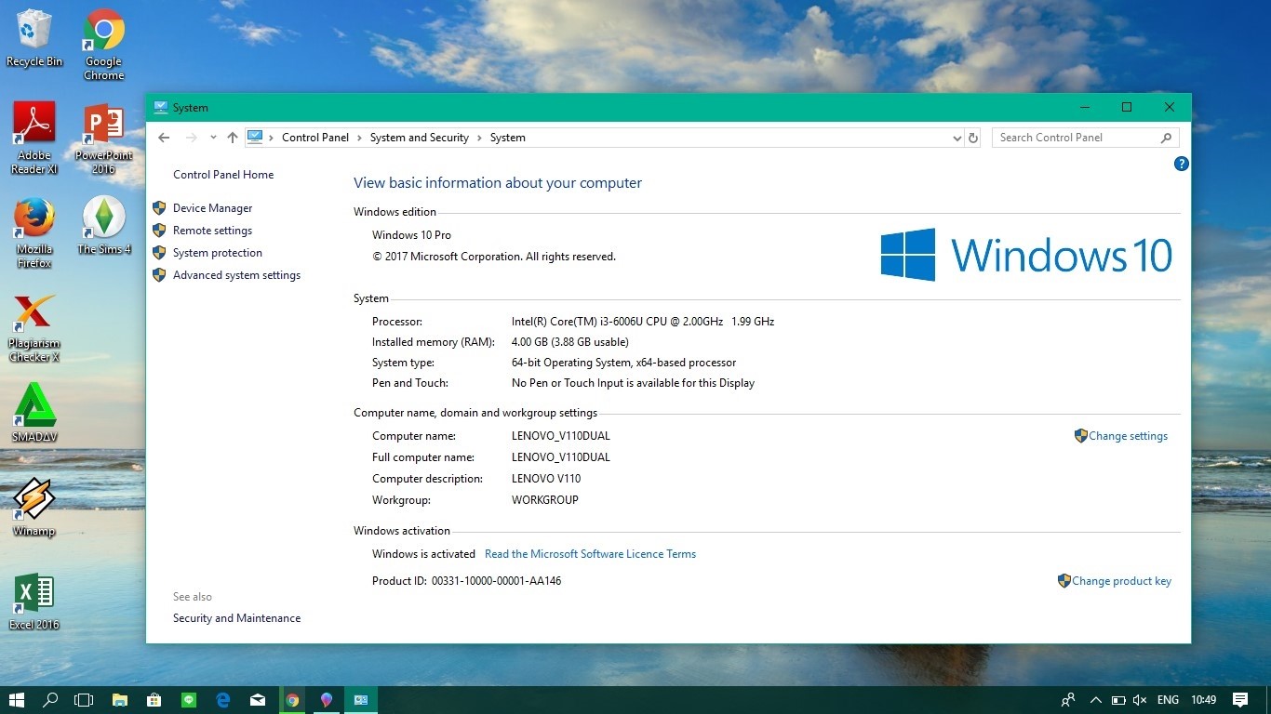This screenshot has width=1271, height=714.
Task: Click the 10:49 taskbar clock
Action: pyautogui.click(x=1203, y=700)
